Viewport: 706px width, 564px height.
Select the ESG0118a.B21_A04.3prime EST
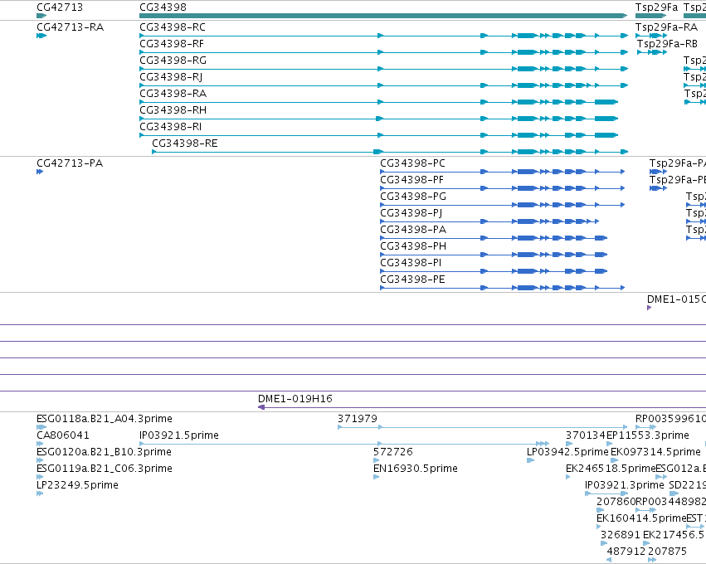(x=104, y=419)
